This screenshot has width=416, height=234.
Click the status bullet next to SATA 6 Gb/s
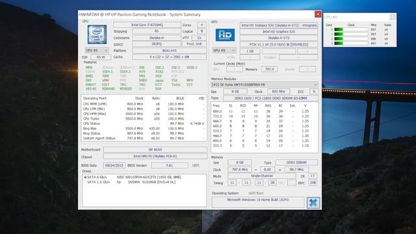[85, 177]
